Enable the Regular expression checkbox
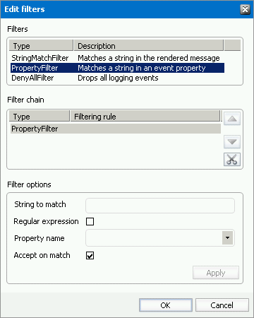The height and width of the screenshot is (318, 254). click(90, 221)
